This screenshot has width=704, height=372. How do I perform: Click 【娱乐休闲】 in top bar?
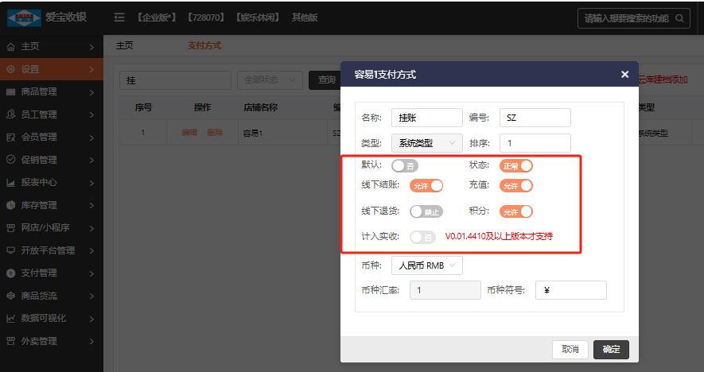(x=258, y=17)
